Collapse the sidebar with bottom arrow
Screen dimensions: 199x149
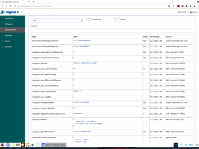click(x=22, y=139)
